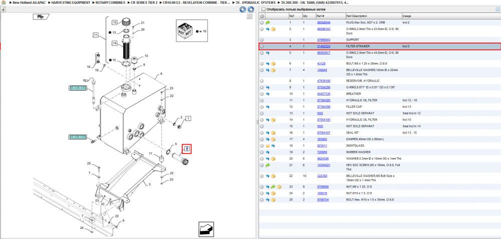The height and width of the screenshot is (239, 501).
Task: Open the CR SERIES TIER 2 breadcrumb
Action: (144, 2)
